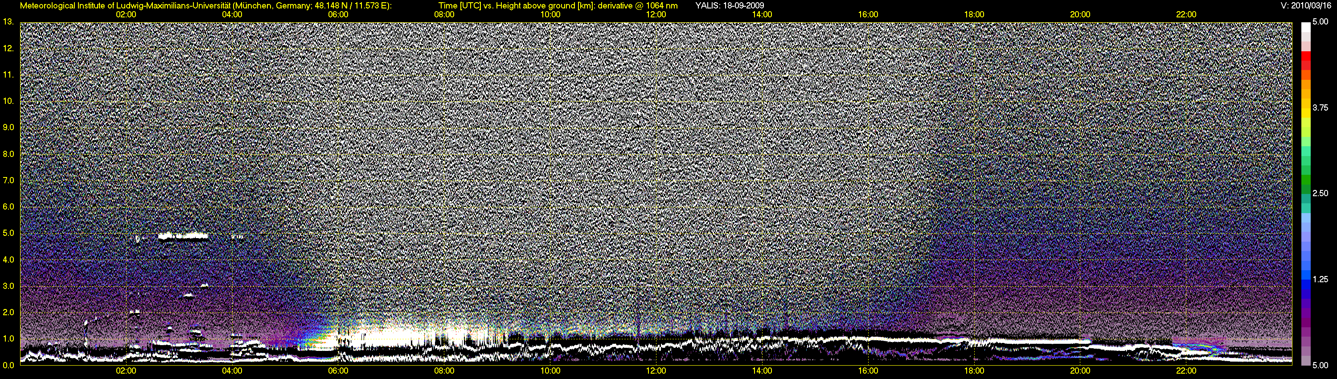Screen dimensions: 1337x379
Task: Click the '6.0' height axis label
Action: (x=8, y=206)
